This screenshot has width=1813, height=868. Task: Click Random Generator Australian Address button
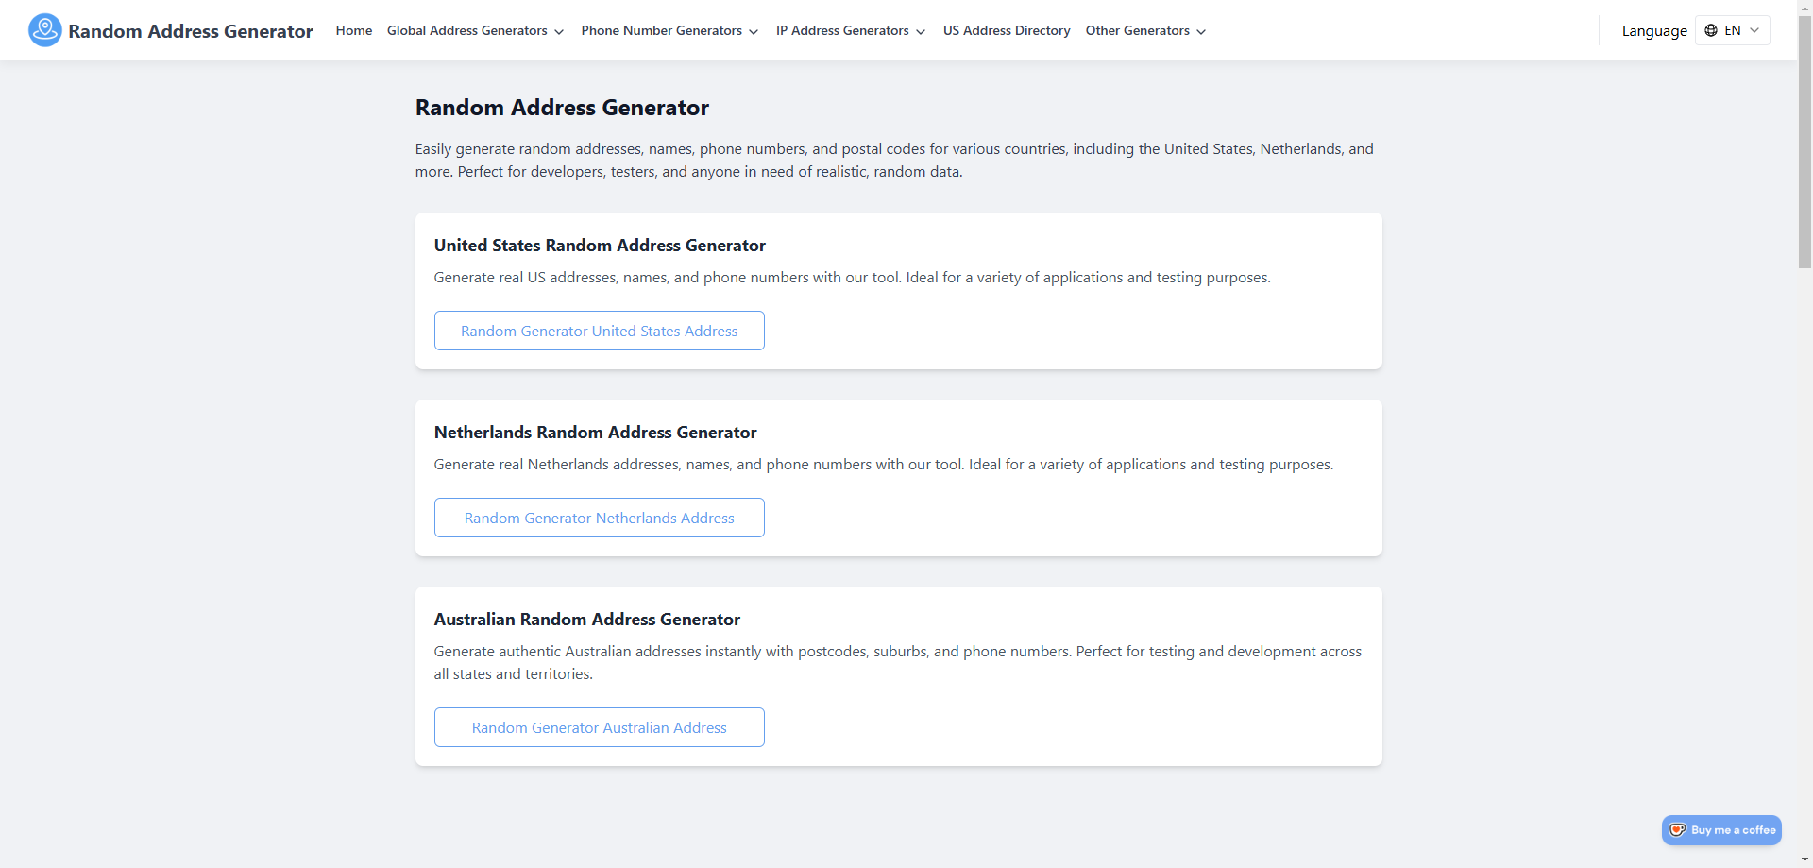click(x=600, y=727)
